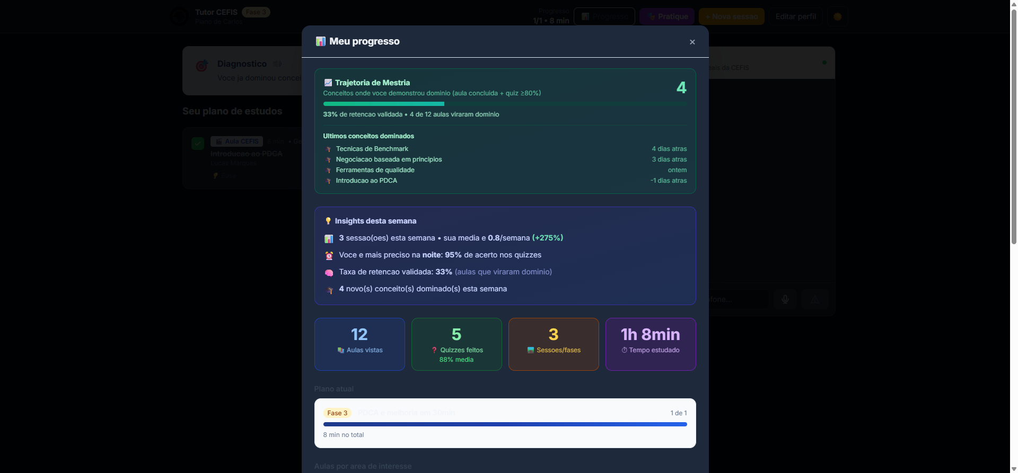The width and height of the screenshot is (1018, 473).
Task: Click the Aulas vistas stat card
Action: click(359, 344)
